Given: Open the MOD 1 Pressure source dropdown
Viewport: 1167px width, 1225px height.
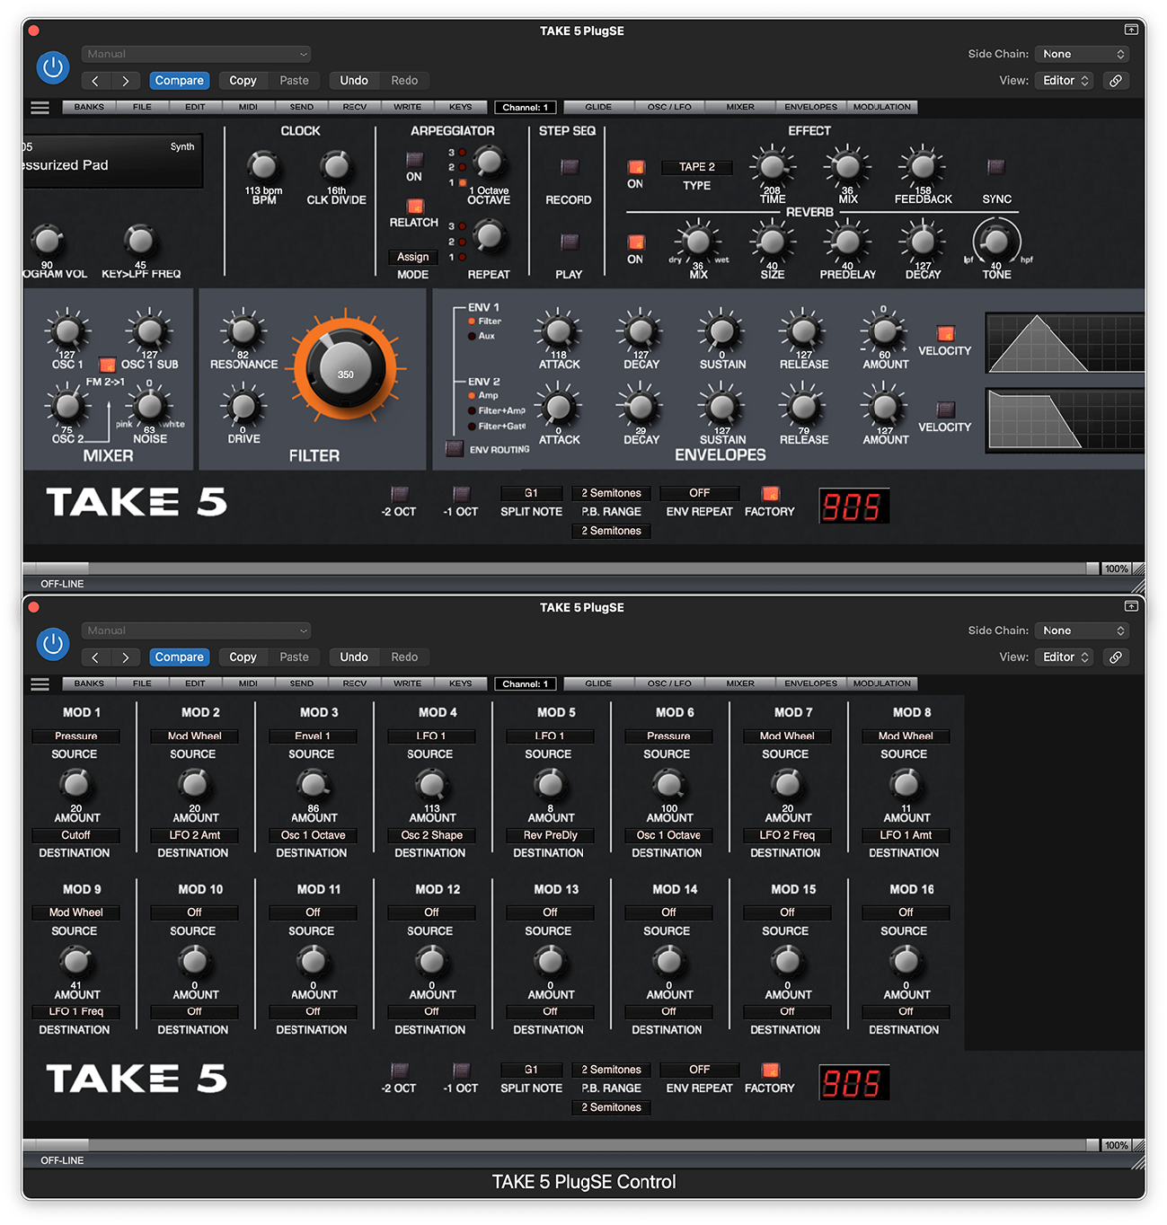Looking at the screenshot, I should coord(76,736).
